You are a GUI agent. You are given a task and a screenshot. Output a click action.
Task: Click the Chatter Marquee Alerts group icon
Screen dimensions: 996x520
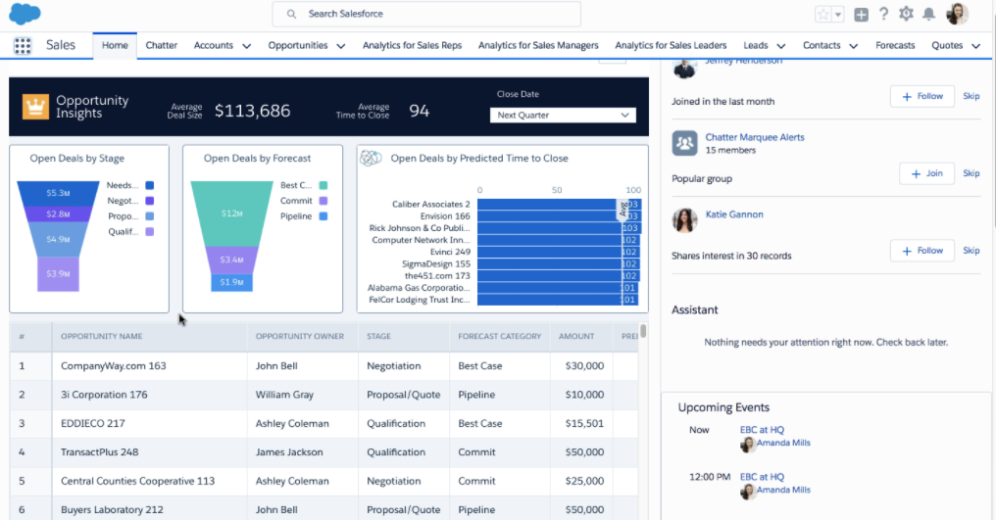tap(684, 143)
